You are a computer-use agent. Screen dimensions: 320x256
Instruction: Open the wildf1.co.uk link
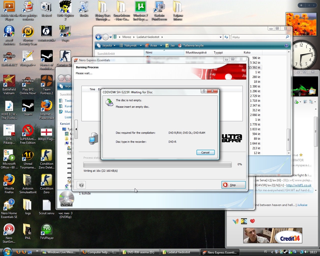[x=299, y=185]
